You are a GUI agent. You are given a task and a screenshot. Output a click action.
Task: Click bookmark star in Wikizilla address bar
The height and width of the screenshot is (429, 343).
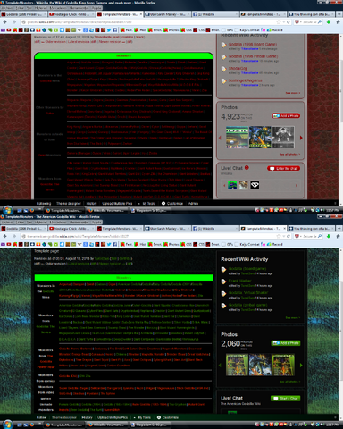279,22
